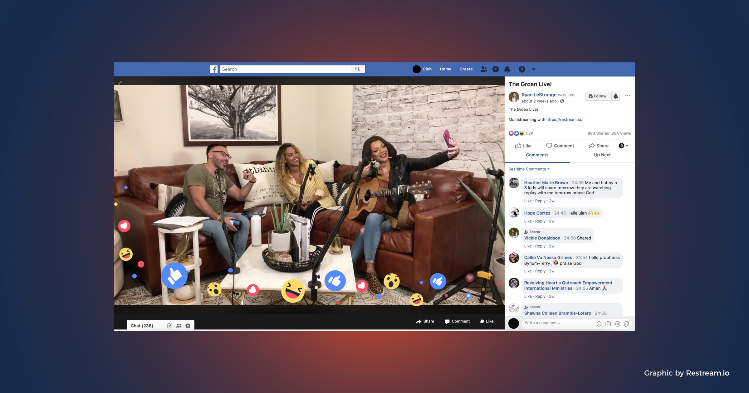This screenshot has height=393, width=749.
Task: Post a sticker using the sticker icon
Action: pyautogui.click(x=626, y=324)
